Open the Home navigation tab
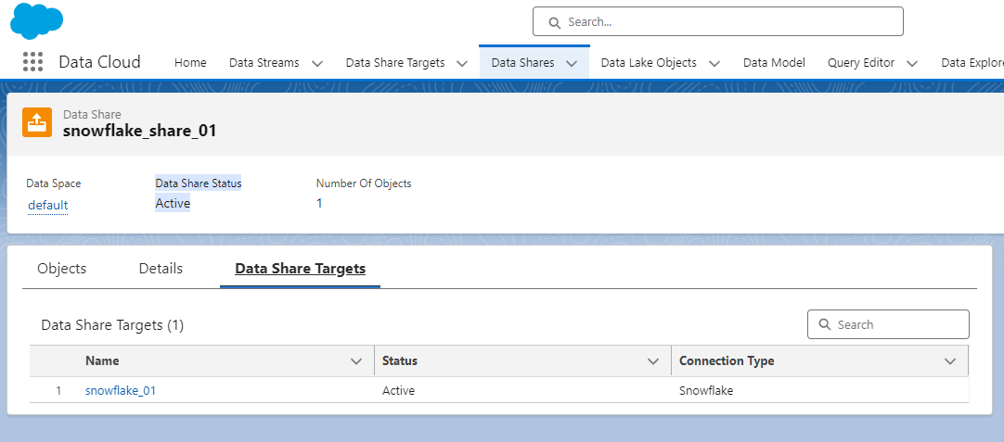 tap(190, 63)
